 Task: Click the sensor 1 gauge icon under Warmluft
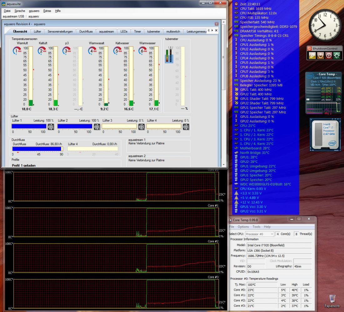click(x=17, y=51)
